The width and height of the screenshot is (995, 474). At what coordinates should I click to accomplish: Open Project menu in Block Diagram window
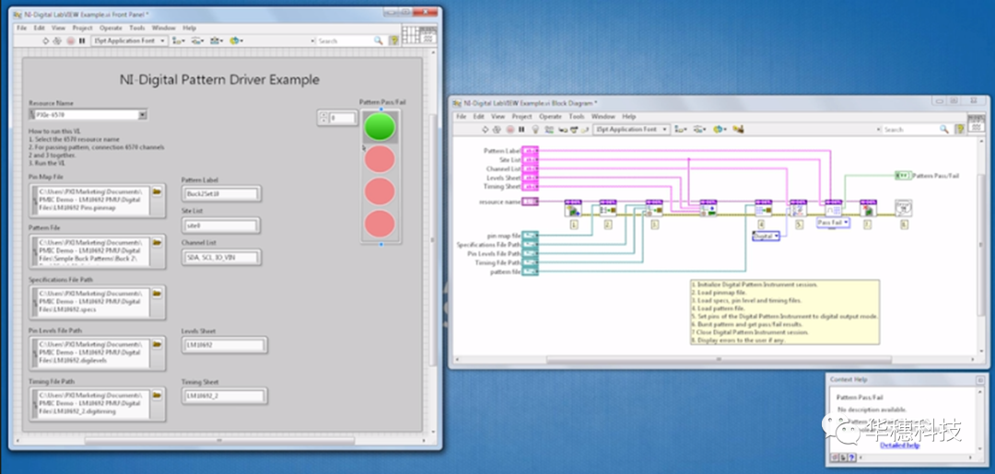point(521,117)
